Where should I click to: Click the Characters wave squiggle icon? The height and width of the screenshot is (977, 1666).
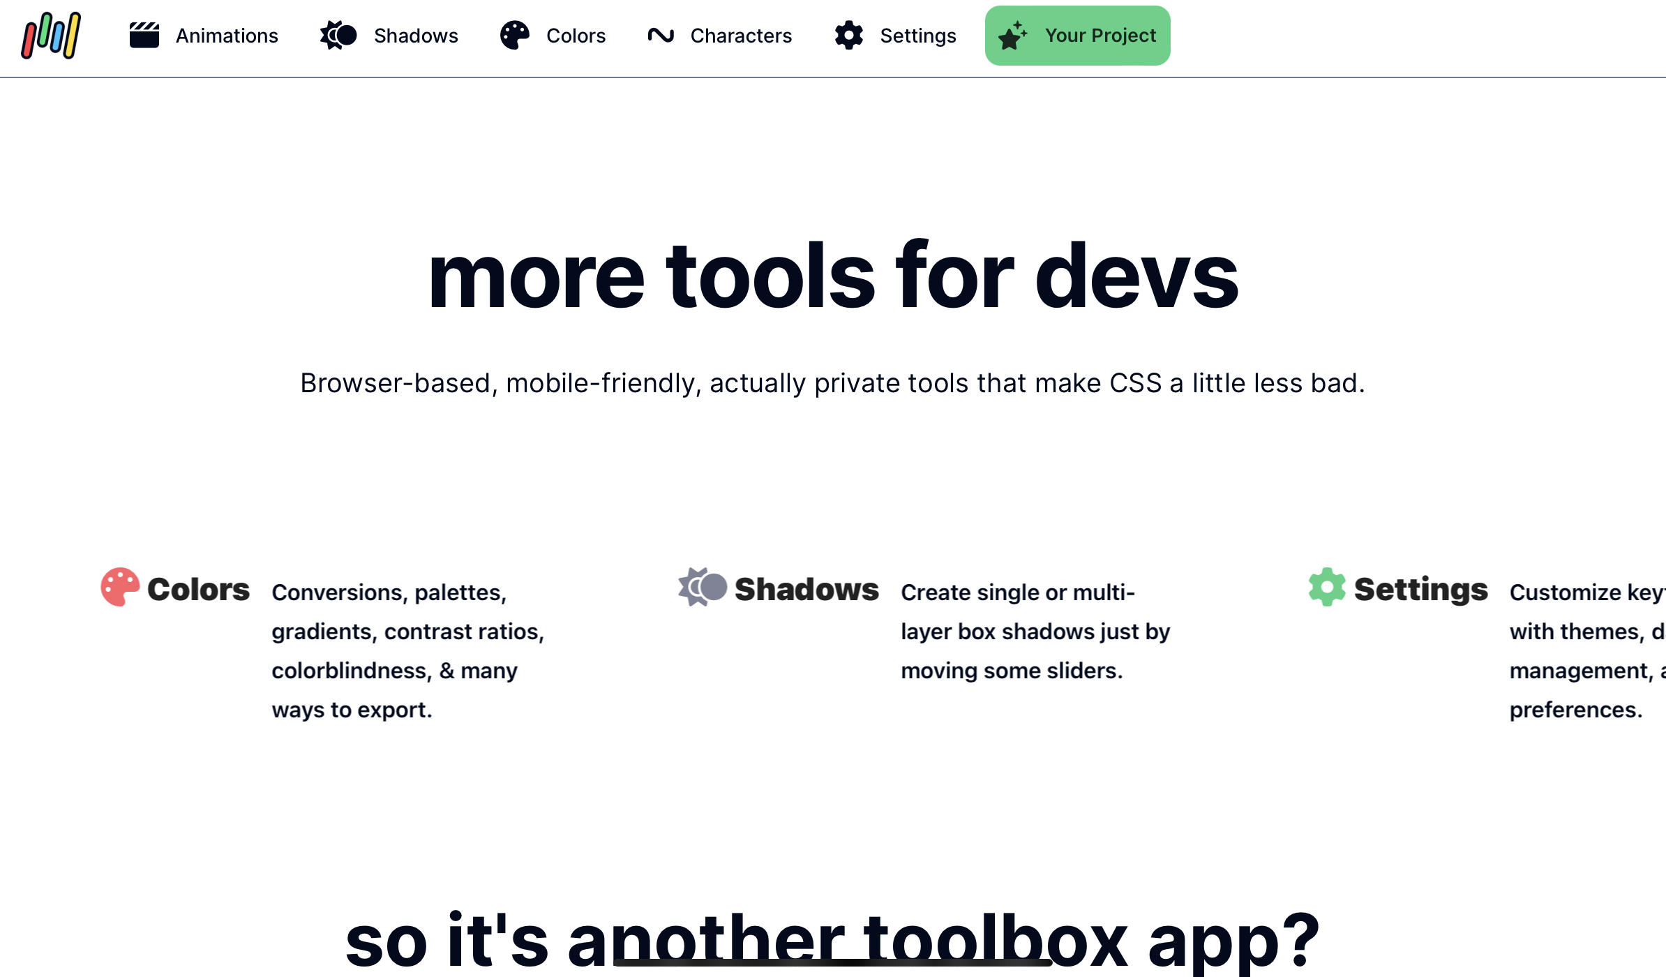click(661, 36)
